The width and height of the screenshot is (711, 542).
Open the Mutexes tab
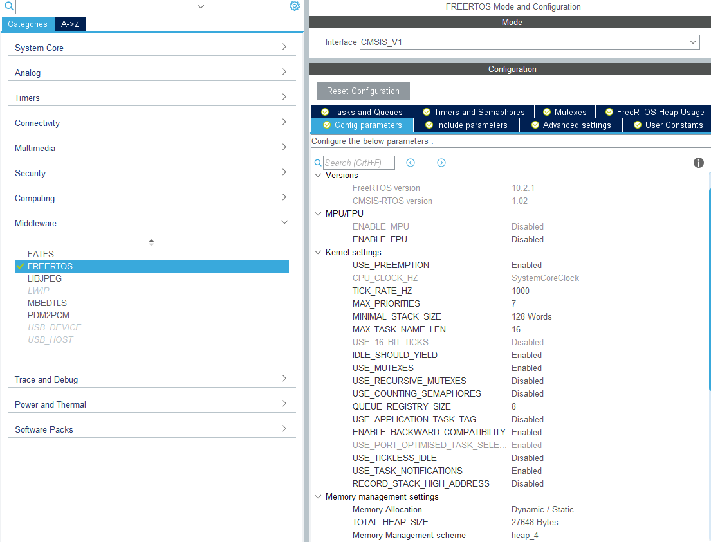(565, 112)
